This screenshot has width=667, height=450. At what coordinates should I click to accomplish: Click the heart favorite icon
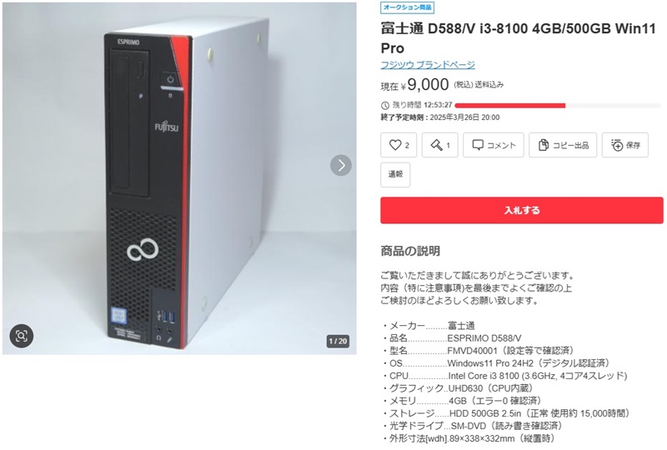click(395, 145)
